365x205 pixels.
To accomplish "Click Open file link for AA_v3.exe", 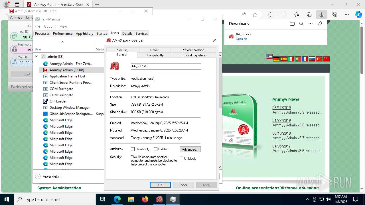I will [x=241, y=39].
